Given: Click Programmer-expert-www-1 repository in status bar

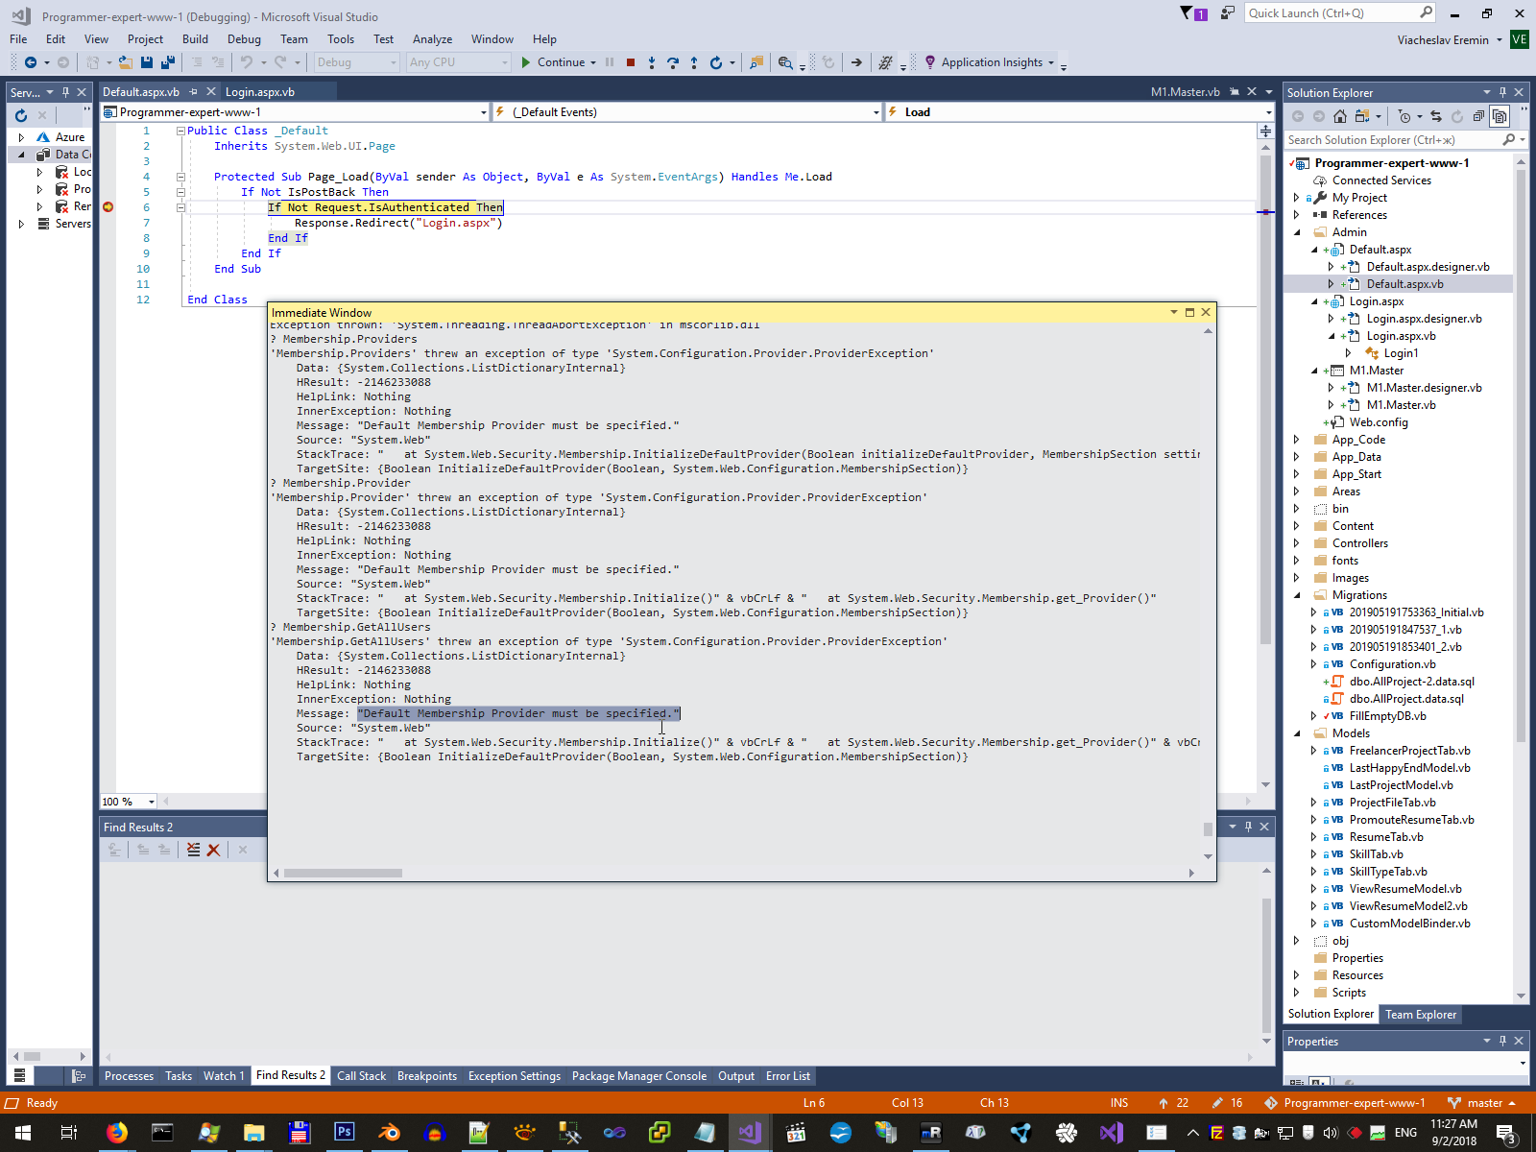Looking at the screenshot, I should (x=1345, y=1103).
